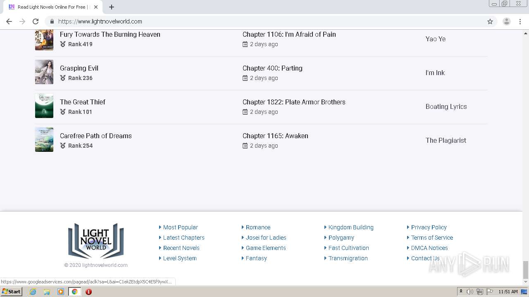The height and width of the screenshot is (297, 529).
Task: Click the calendar icon under Chapter 1165: Awaken
Action: (245, 146)
